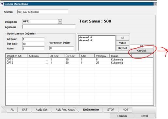The height and width of the screenshot is (119, 168).
Task: Click Kullanımda status for OPT1
Action: (x=117, y=59)
